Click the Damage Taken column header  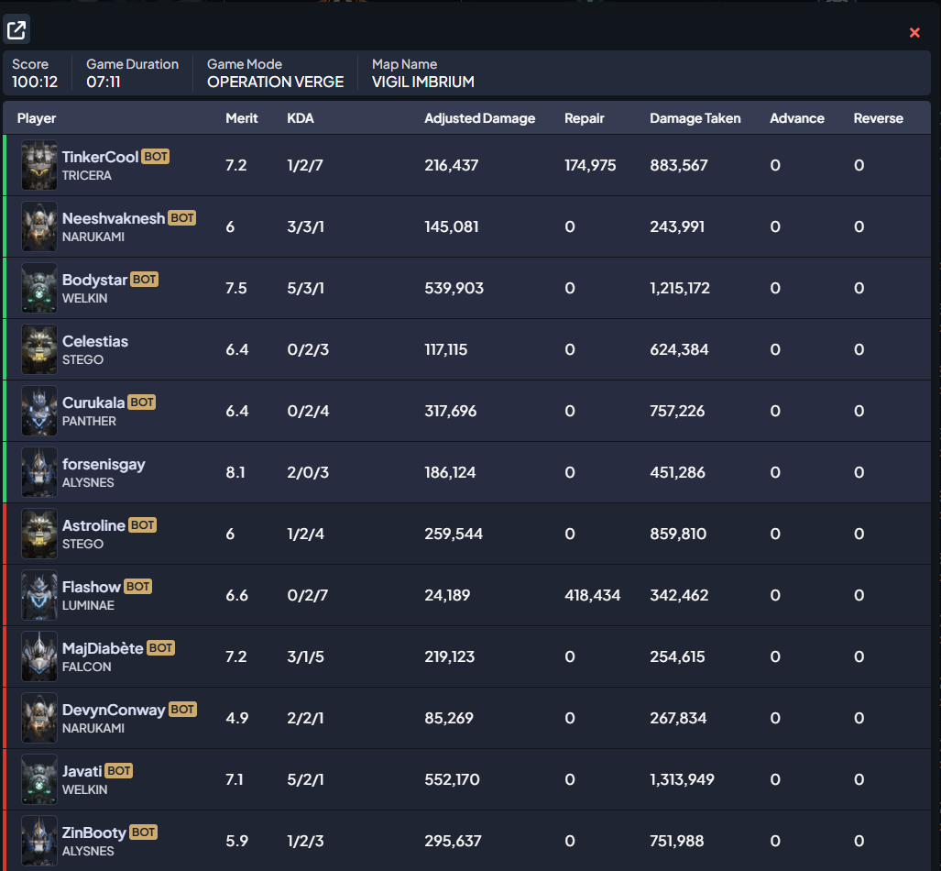point(695,118)
